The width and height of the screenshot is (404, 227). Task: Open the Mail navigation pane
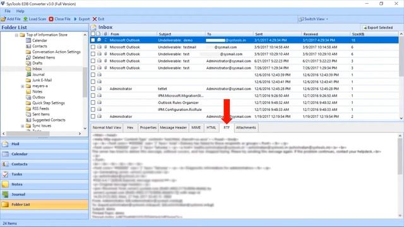(x=44, y=144)
